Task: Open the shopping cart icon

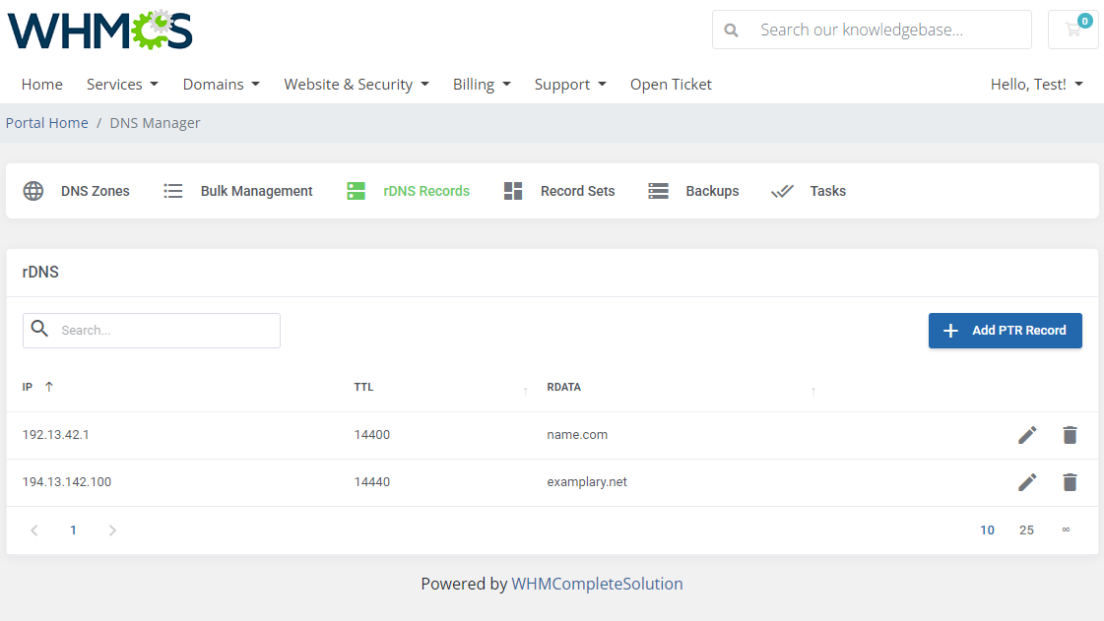Action: (x=1073, y=30)
